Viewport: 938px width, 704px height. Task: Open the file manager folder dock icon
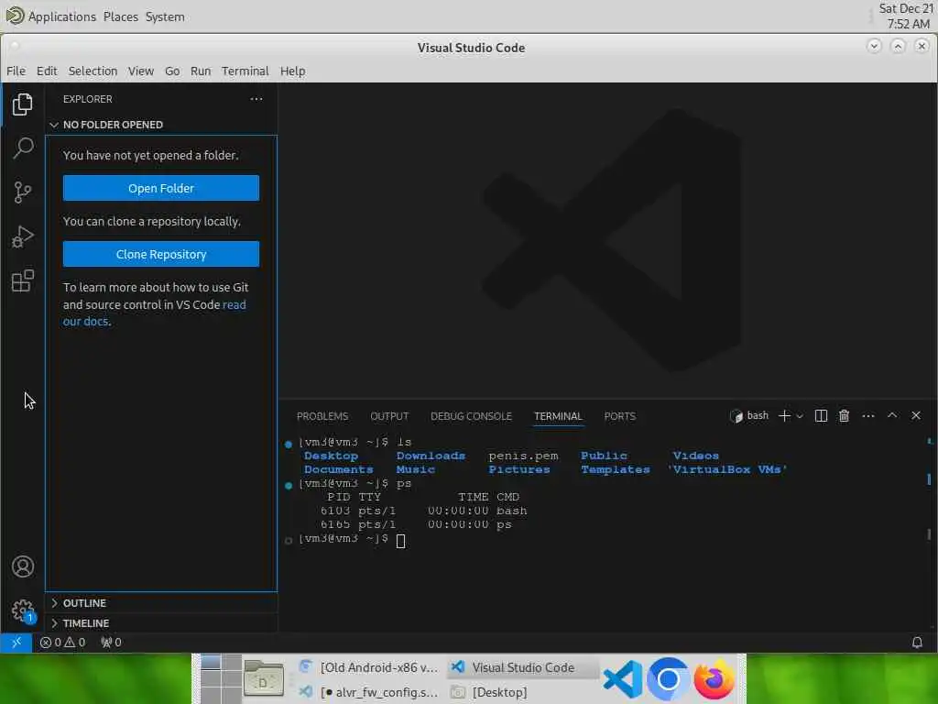click(x=263, y=680)
